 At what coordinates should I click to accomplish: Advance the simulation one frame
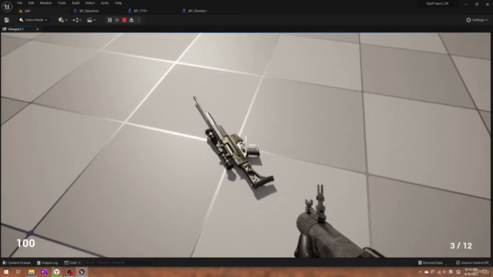[117, 20]
